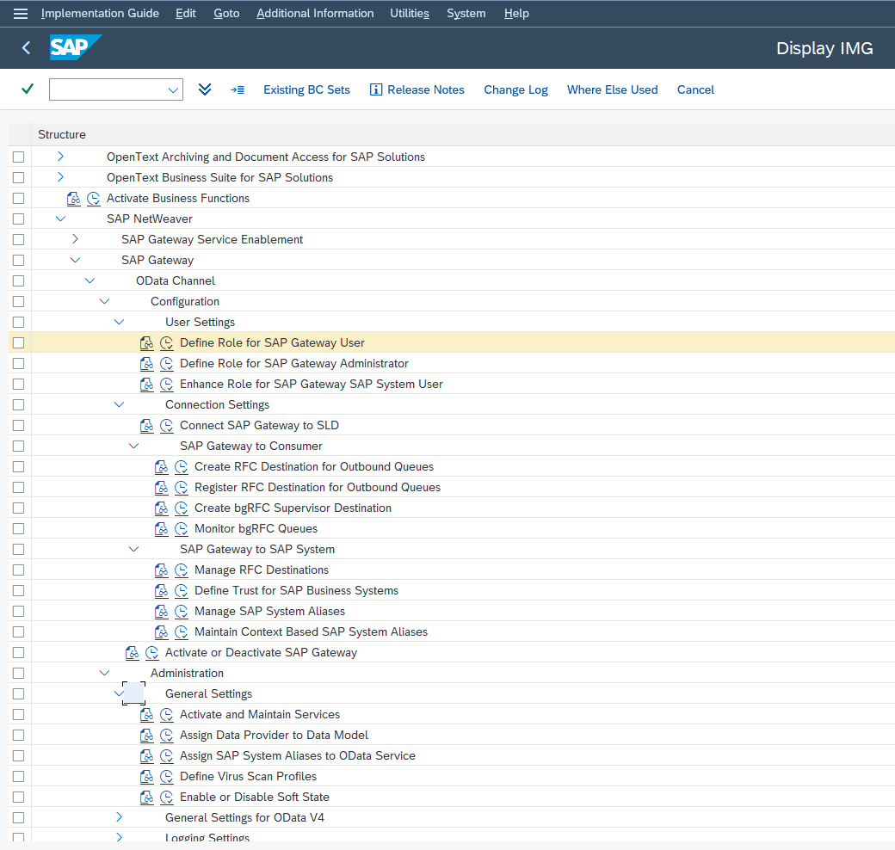895x850 pixels.
Task: Expand OpenText Business Suite for SAP Solutions node
Action: (x=60, y=177)
